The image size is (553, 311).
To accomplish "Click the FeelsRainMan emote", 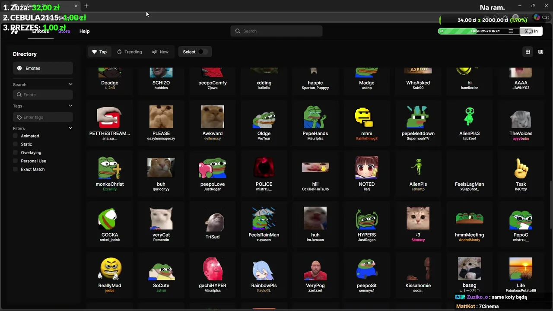I will click(264, 219).
